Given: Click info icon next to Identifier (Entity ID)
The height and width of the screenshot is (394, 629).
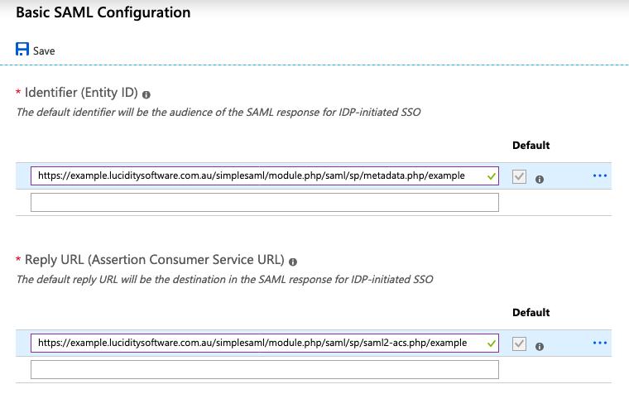Looking at the screenshot, I should tap(146, 94).
